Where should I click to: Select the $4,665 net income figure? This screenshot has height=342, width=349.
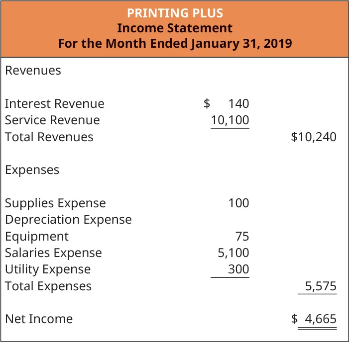click(315, 319)
